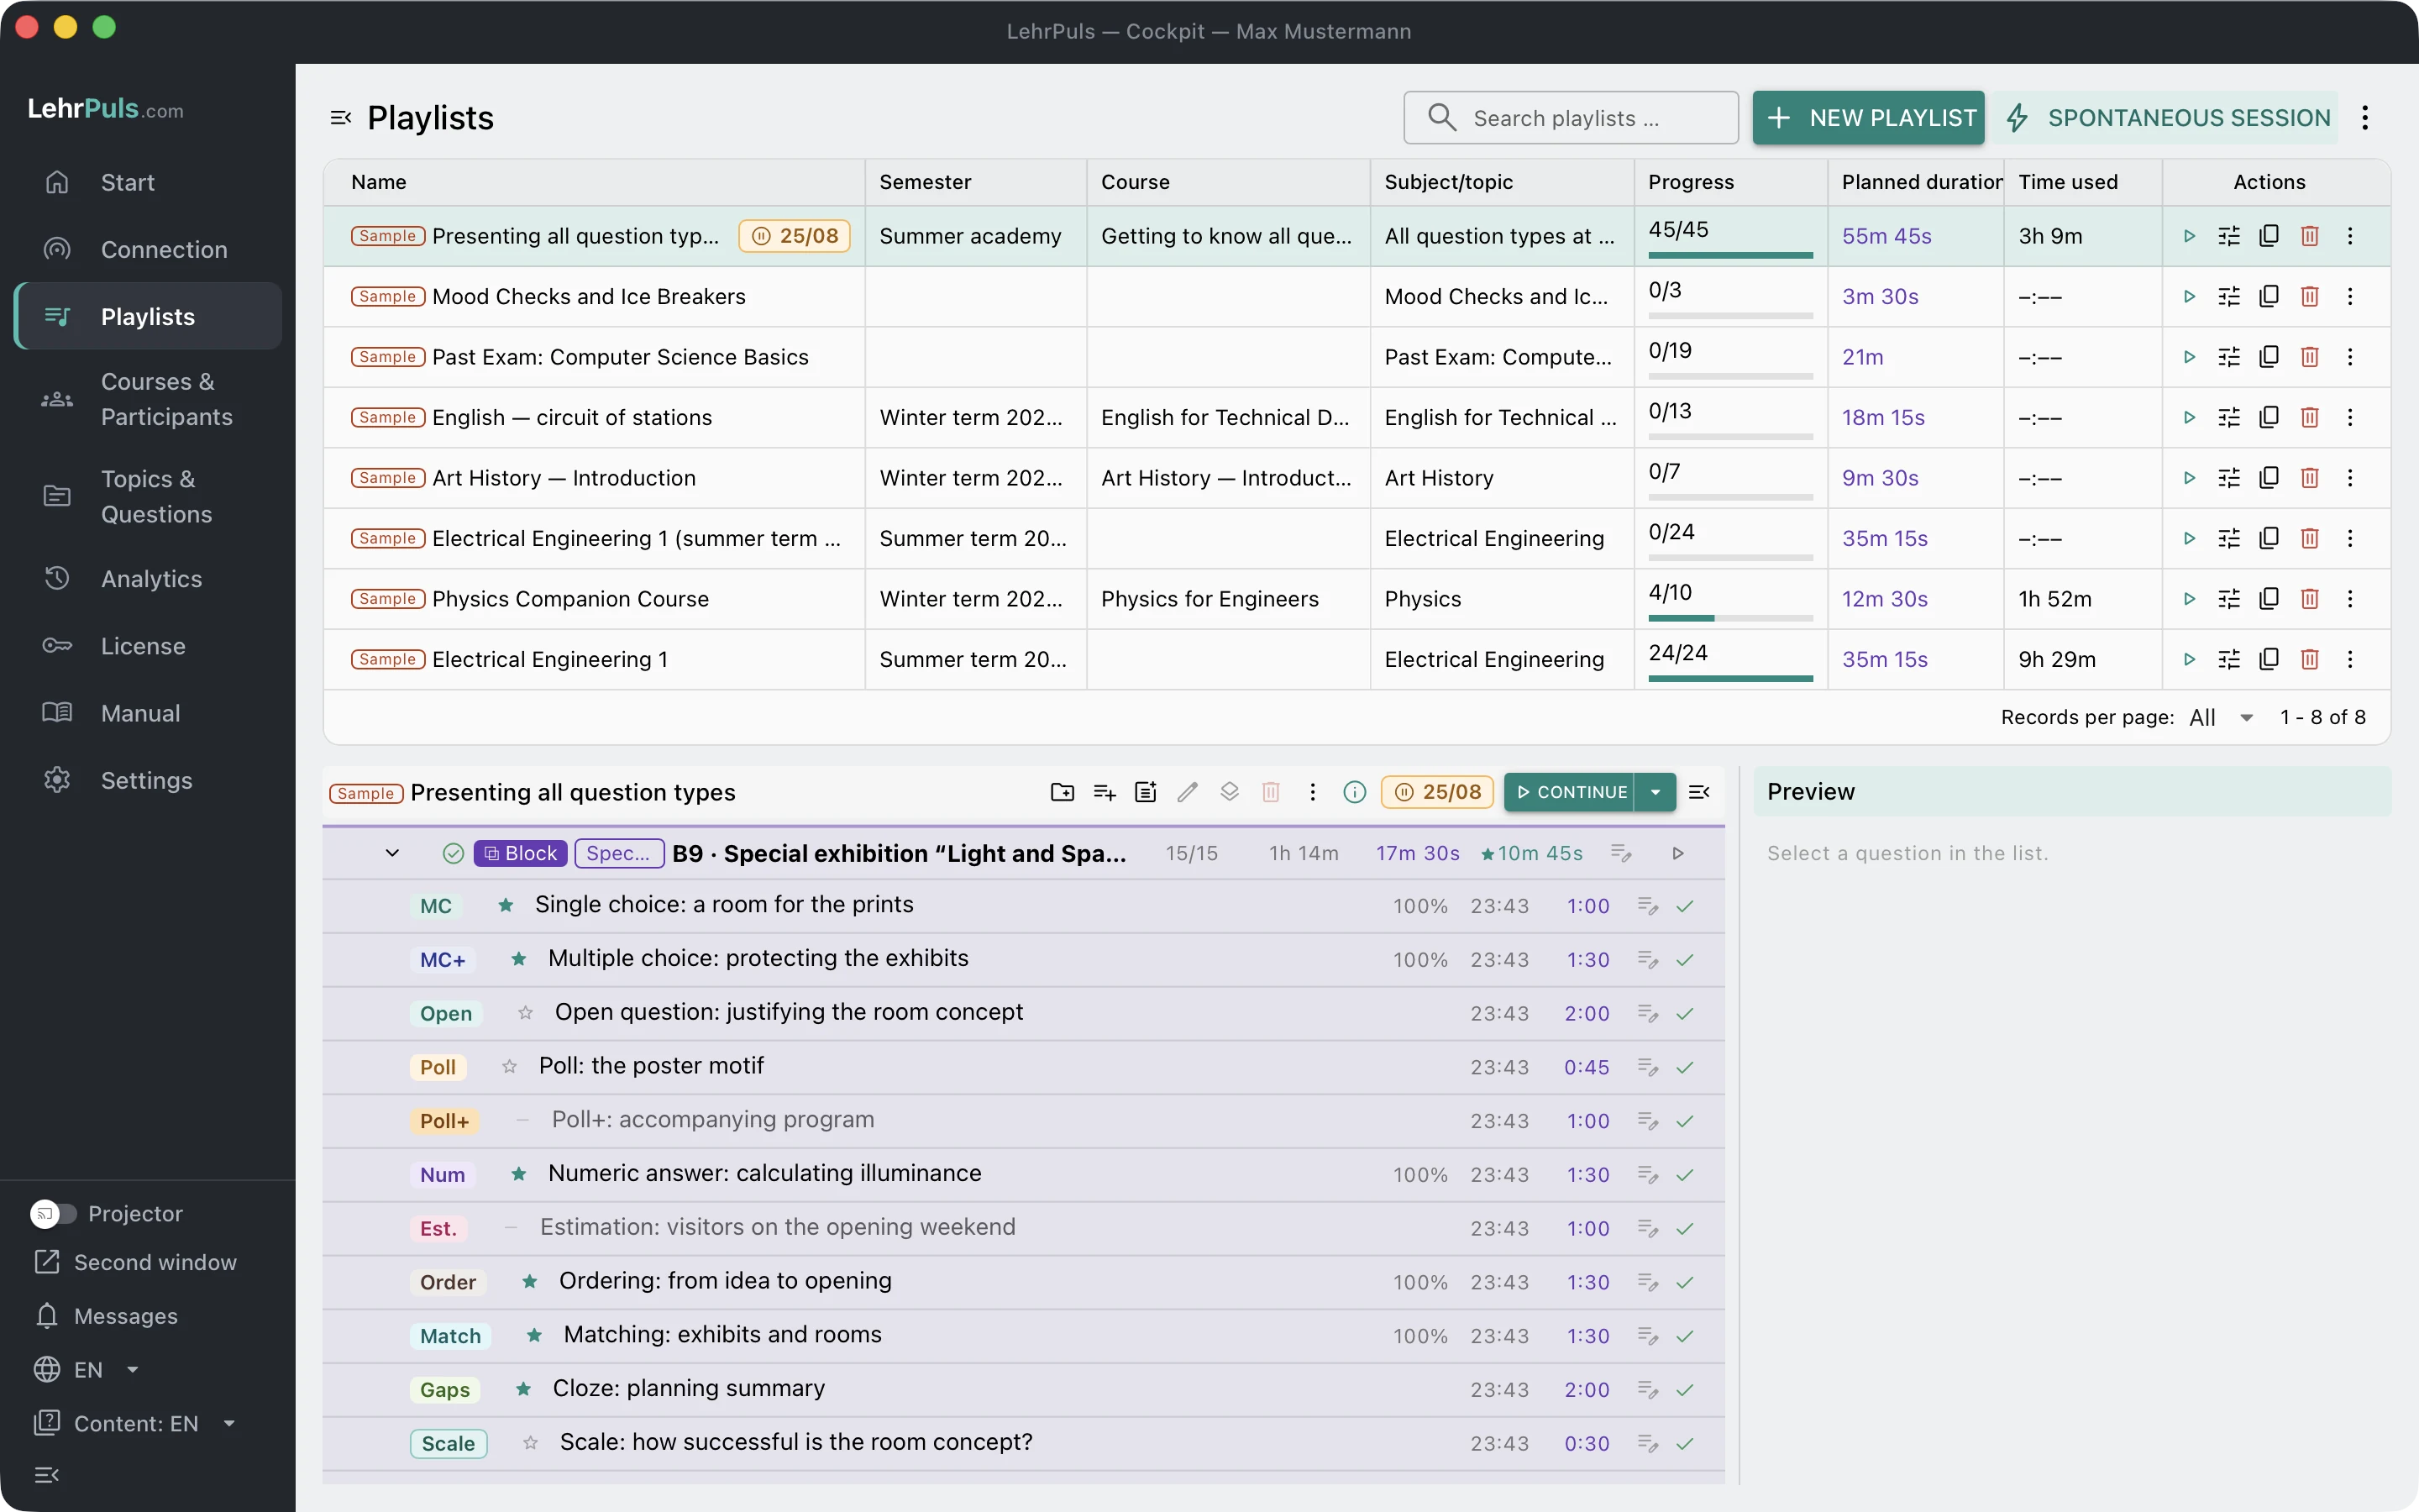Viewport: 2419px width, 1512px height.
Task: Toggle star on Poll: the poster motif
Action: click(x=510, y=1067)
